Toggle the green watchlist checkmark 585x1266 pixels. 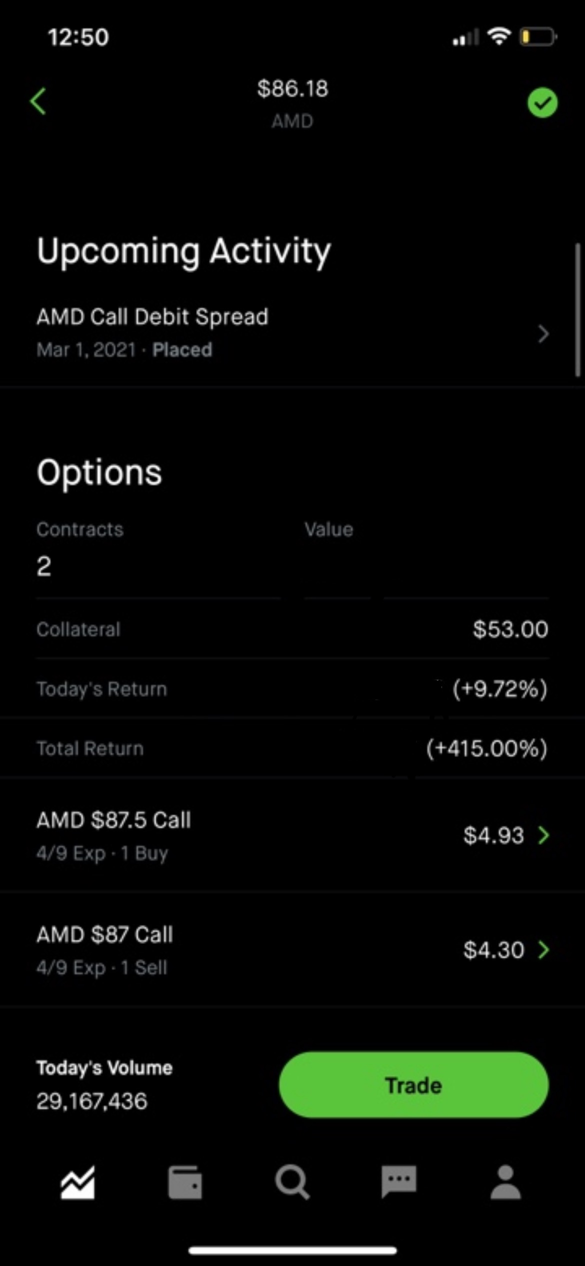click(542, 103)
